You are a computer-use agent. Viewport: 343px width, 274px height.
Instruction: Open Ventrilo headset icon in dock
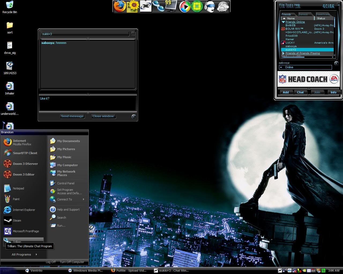[210, 7]
